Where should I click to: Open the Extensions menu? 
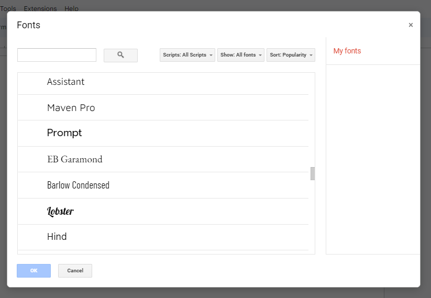coord(40,8)
